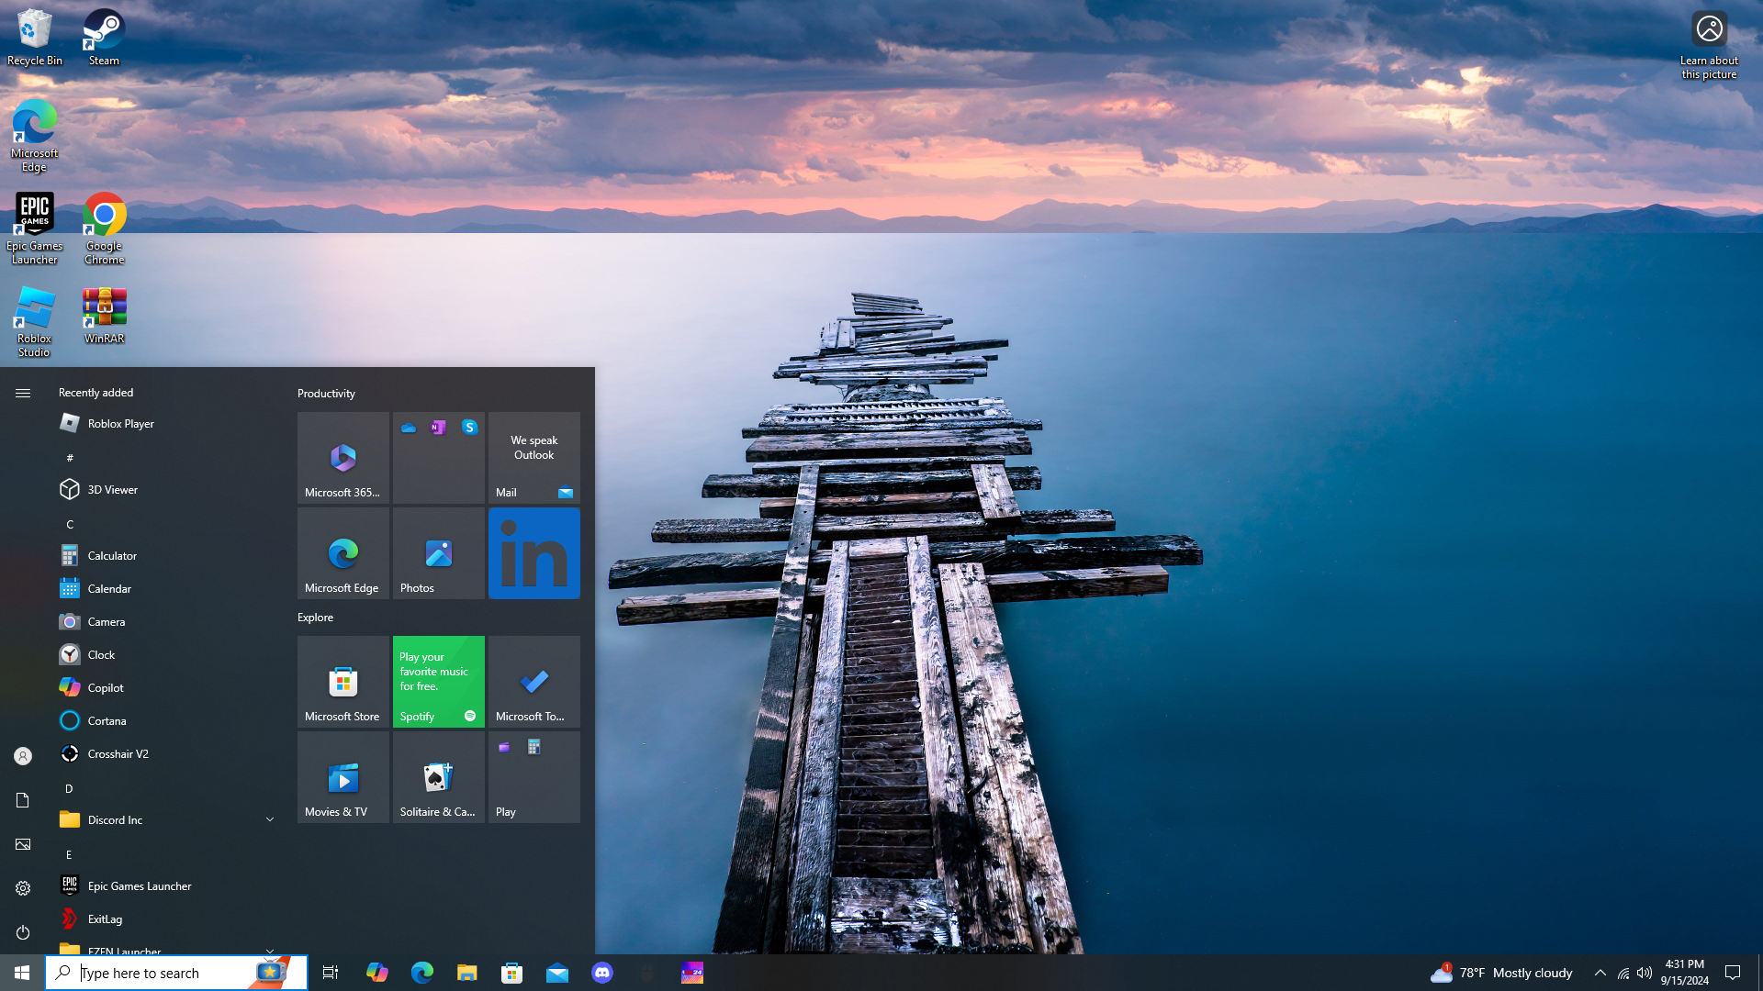Open the Power options button

(23, 932)
